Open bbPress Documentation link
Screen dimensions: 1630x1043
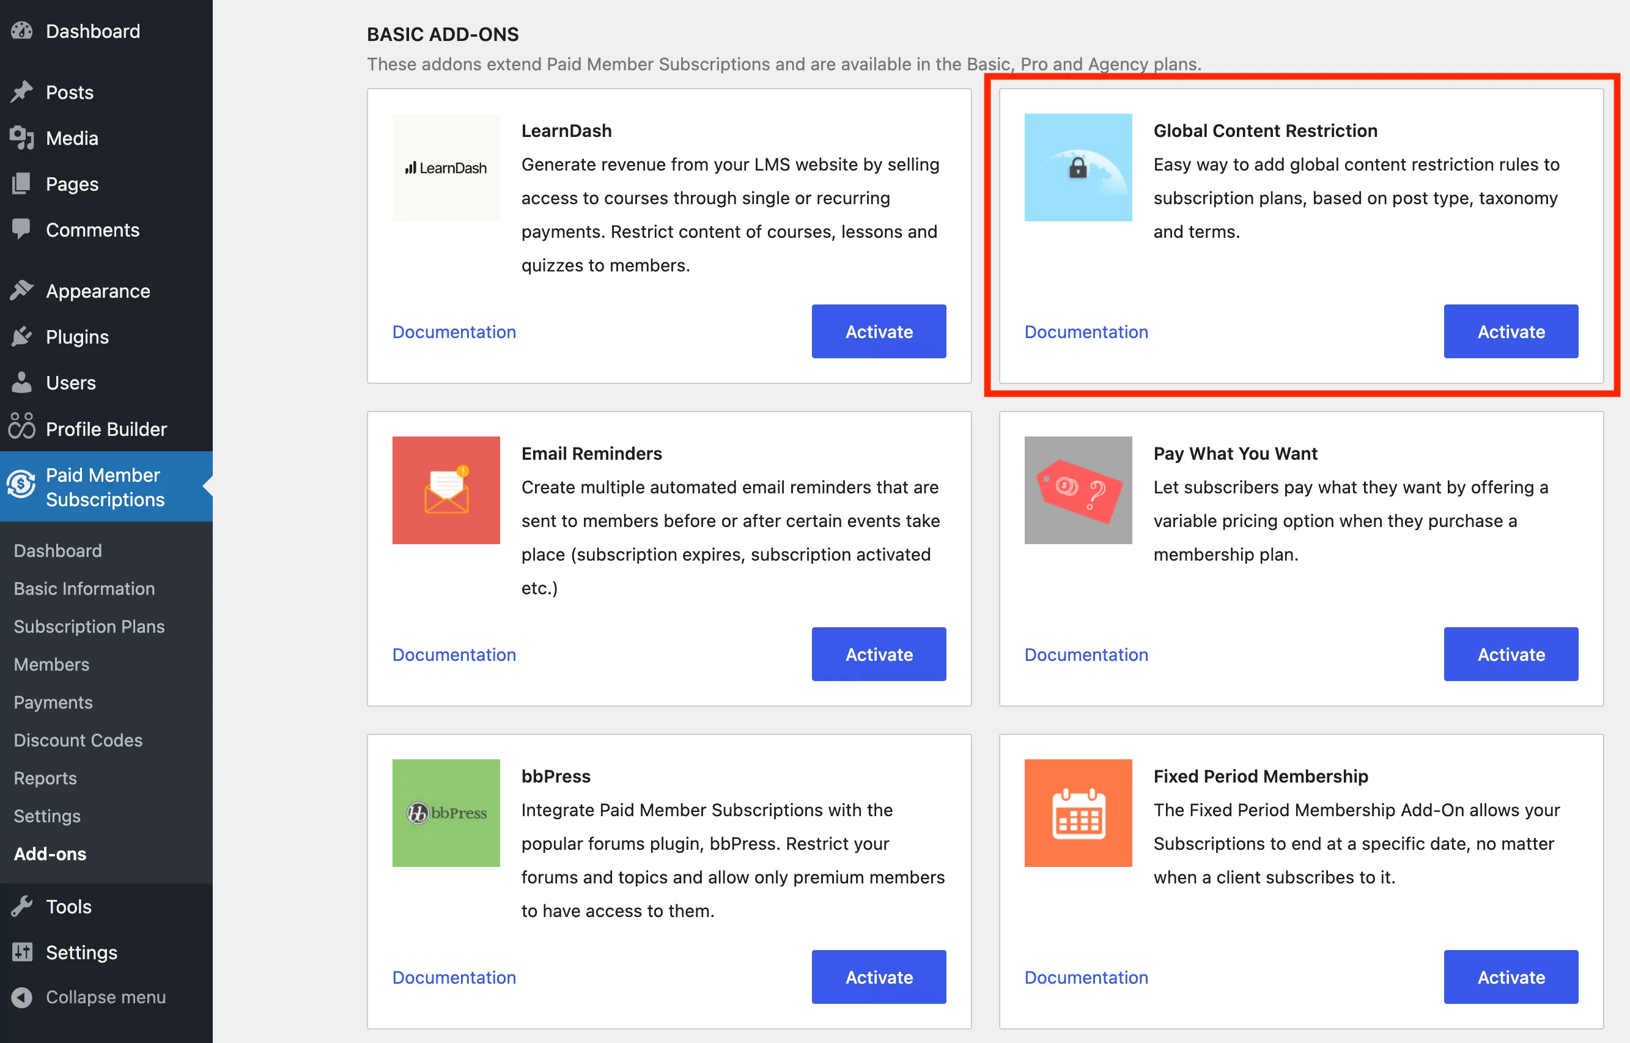tap(454, 978)
